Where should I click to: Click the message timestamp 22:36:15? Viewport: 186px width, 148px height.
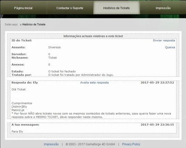(157, 125)
